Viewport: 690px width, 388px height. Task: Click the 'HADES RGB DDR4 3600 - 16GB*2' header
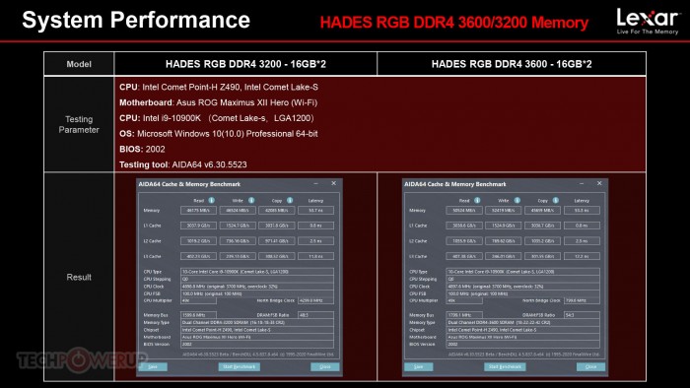512,64
